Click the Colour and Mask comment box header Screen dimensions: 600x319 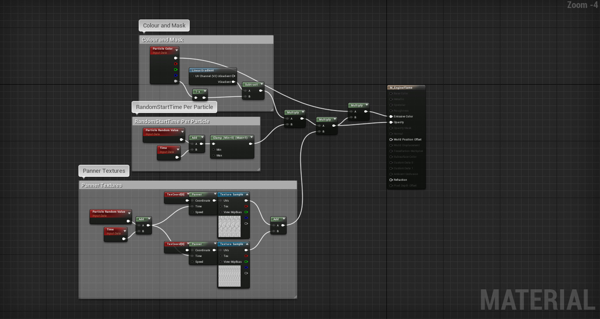pyautogui.click(x=206, y=40)
